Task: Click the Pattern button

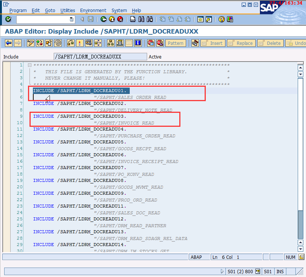Action: (x=175, y=43)
